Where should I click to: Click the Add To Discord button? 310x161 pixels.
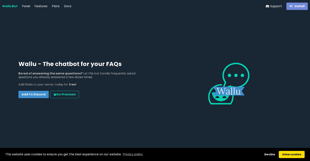pyautogui.click(x=34, y=94)
